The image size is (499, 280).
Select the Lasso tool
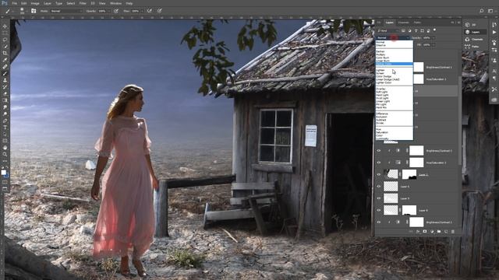click(x=5, y=40)
